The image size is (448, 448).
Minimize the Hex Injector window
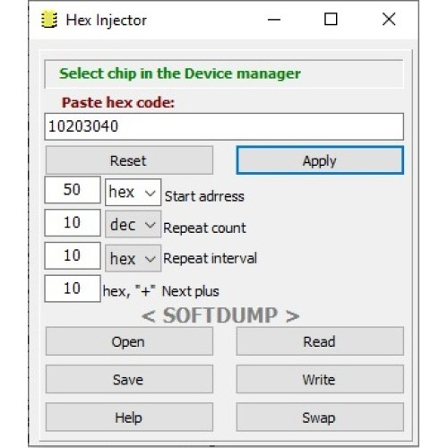273,20
